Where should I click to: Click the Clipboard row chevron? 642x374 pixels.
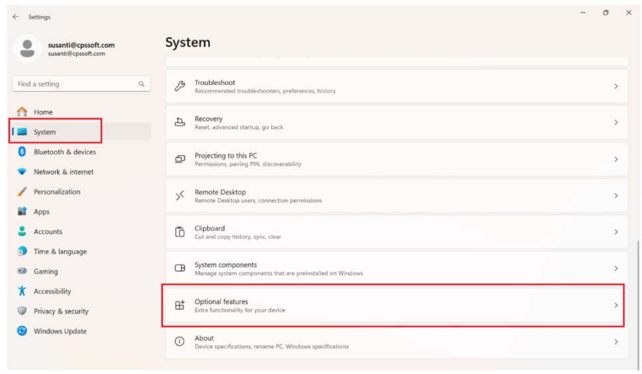(x=616, y=232)
